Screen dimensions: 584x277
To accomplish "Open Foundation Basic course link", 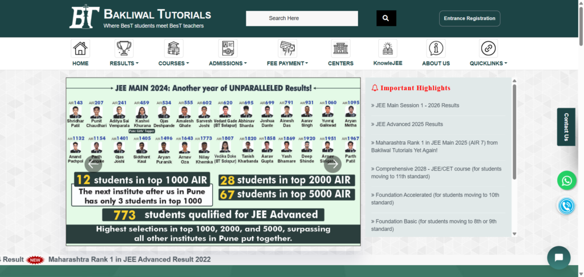I will 434,225.
